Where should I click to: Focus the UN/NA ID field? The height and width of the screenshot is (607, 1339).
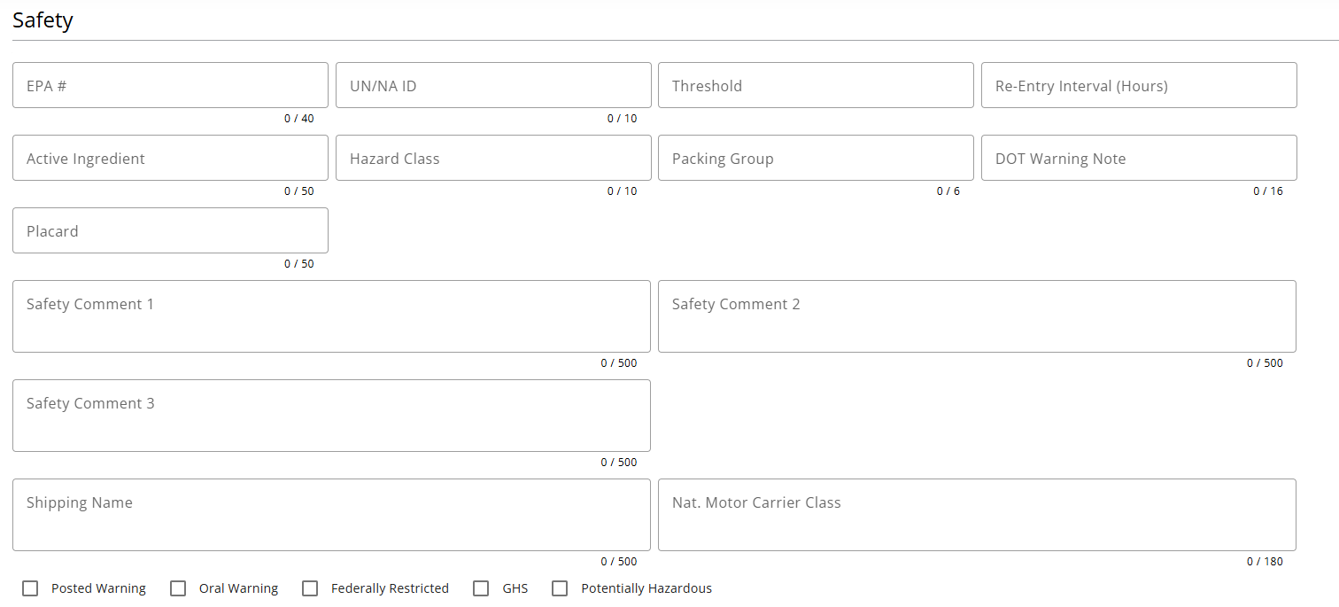493,86
